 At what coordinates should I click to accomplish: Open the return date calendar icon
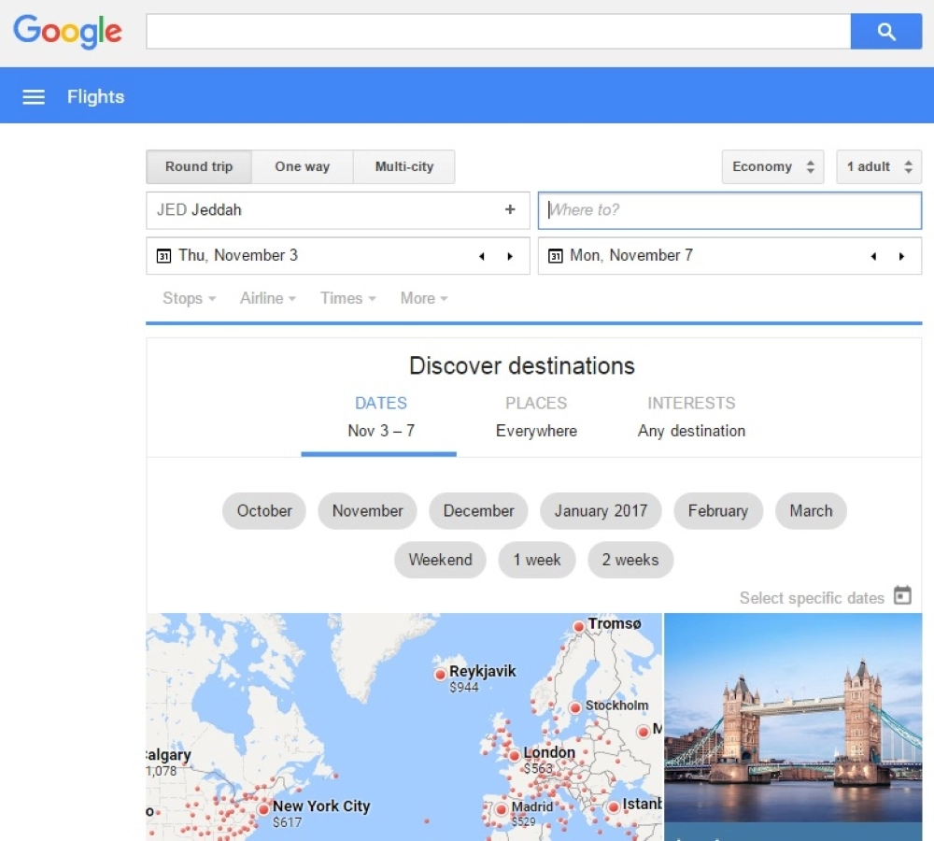coord(556,256)
